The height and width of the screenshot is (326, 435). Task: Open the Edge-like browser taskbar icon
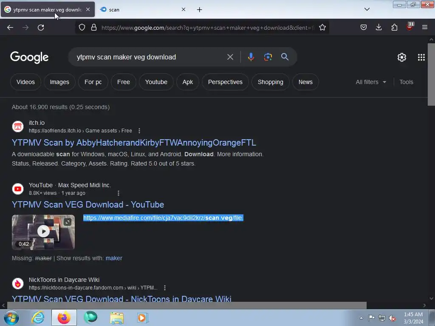[90, 318]
